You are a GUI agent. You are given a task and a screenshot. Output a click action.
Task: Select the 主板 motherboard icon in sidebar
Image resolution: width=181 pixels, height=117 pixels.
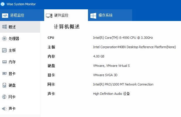click(x=4, y=50)
